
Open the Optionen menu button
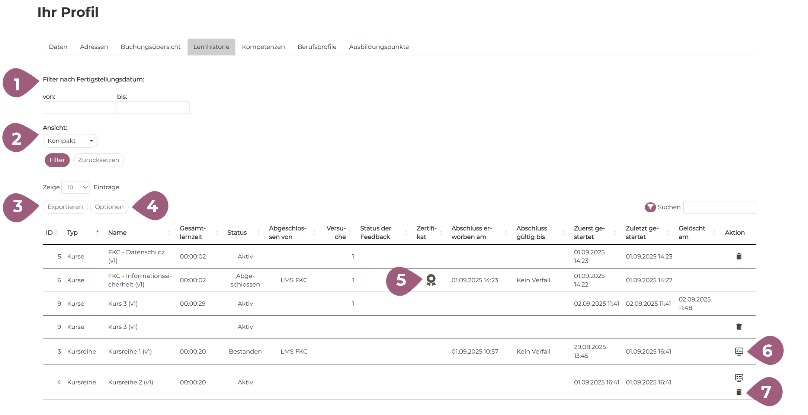tap(109, 207)
